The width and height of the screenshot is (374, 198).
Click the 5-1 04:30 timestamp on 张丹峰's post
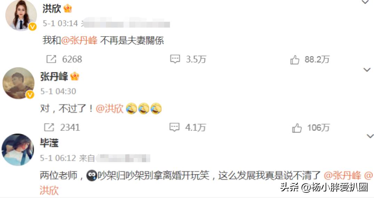point(58,92)
